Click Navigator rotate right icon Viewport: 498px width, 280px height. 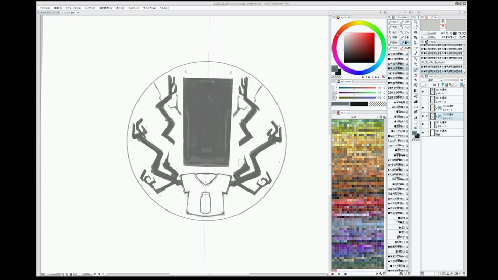coord(451,37)
